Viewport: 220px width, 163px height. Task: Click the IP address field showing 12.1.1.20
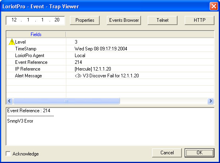point(35,20)
